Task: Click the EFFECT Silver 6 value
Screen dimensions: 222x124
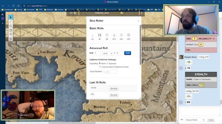Action: pos(201,44)
